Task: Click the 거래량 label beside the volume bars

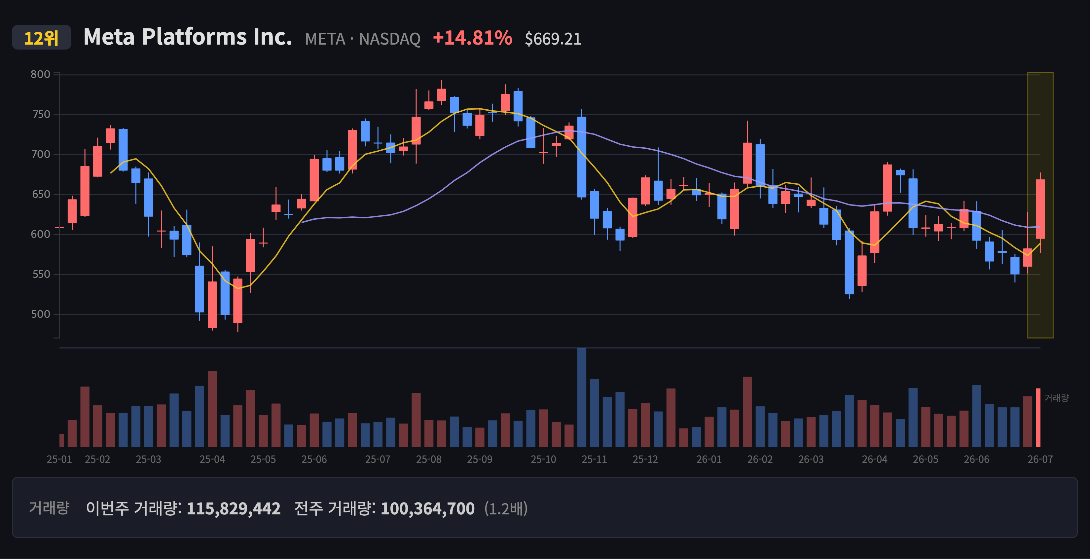Action: pos(1057,398)
